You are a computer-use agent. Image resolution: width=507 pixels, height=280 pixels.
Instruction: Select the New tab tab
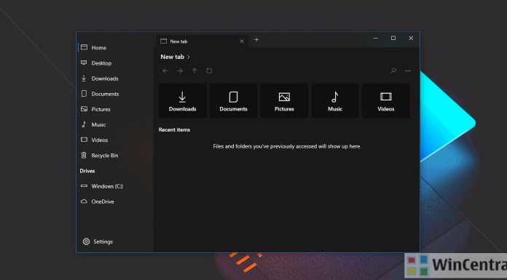pos(203,41)
